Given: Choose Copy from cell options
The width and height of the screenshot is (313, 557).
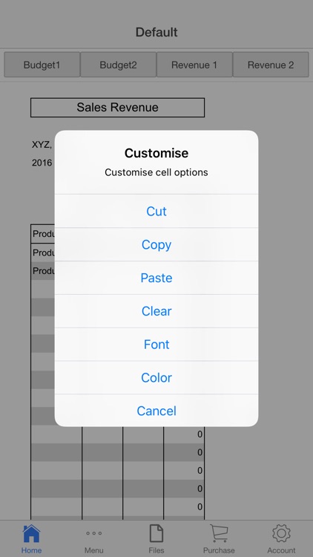Looking at the screenshot, I should click(156, 244).
